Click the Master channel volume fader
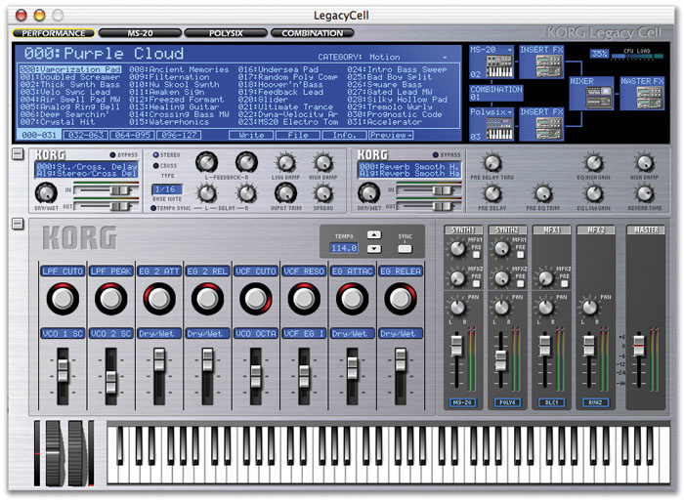Viewport: 684px width, 501px height. 639,346
